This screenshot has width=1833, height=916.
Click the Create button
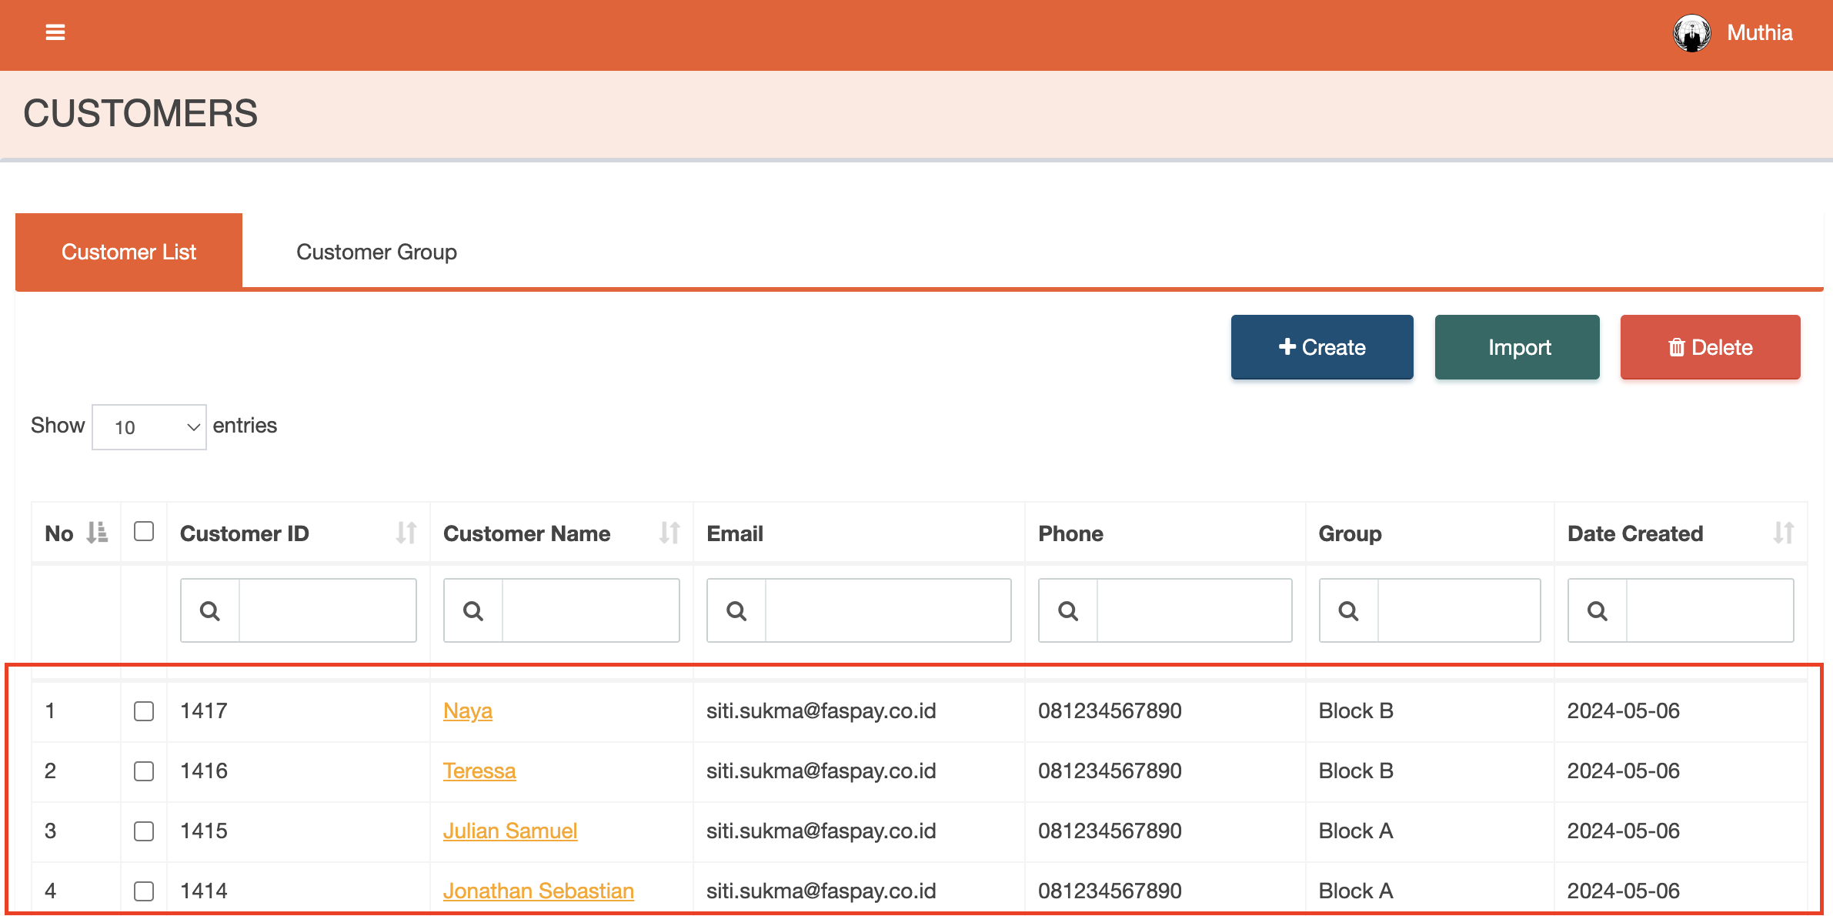click(1321, 347)
